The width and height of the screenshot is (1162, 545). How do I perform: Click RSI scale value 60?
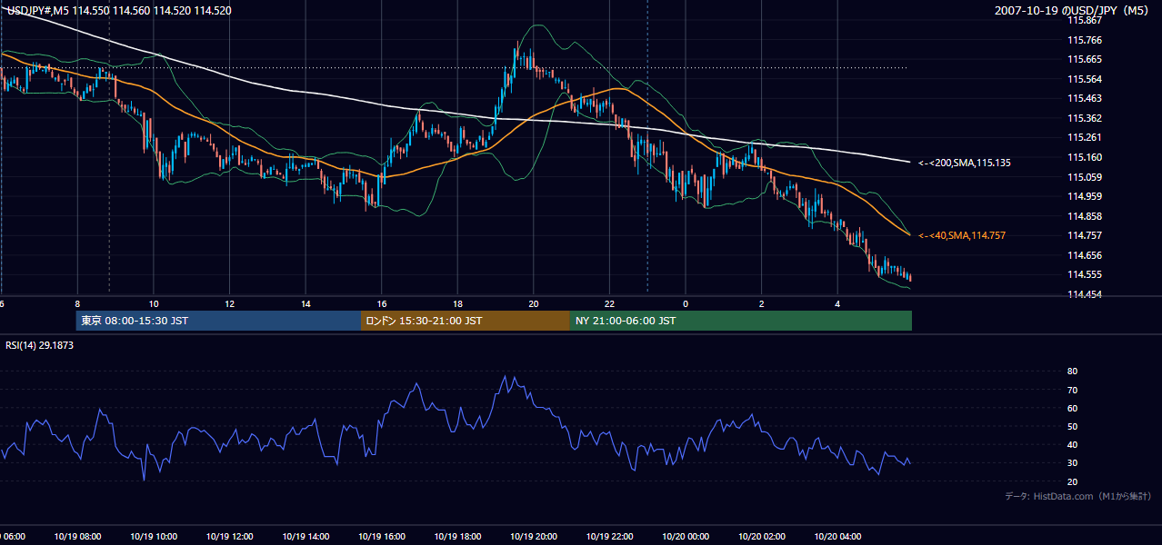coord(1072,409)
